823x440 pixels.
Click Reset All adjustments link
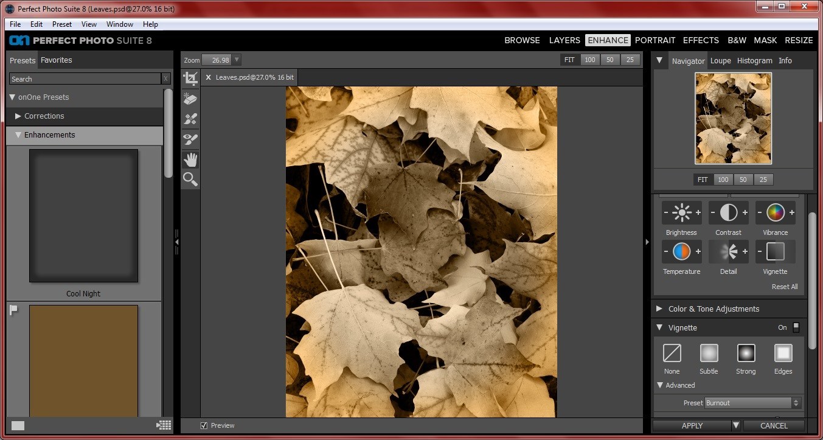[784, 286]
